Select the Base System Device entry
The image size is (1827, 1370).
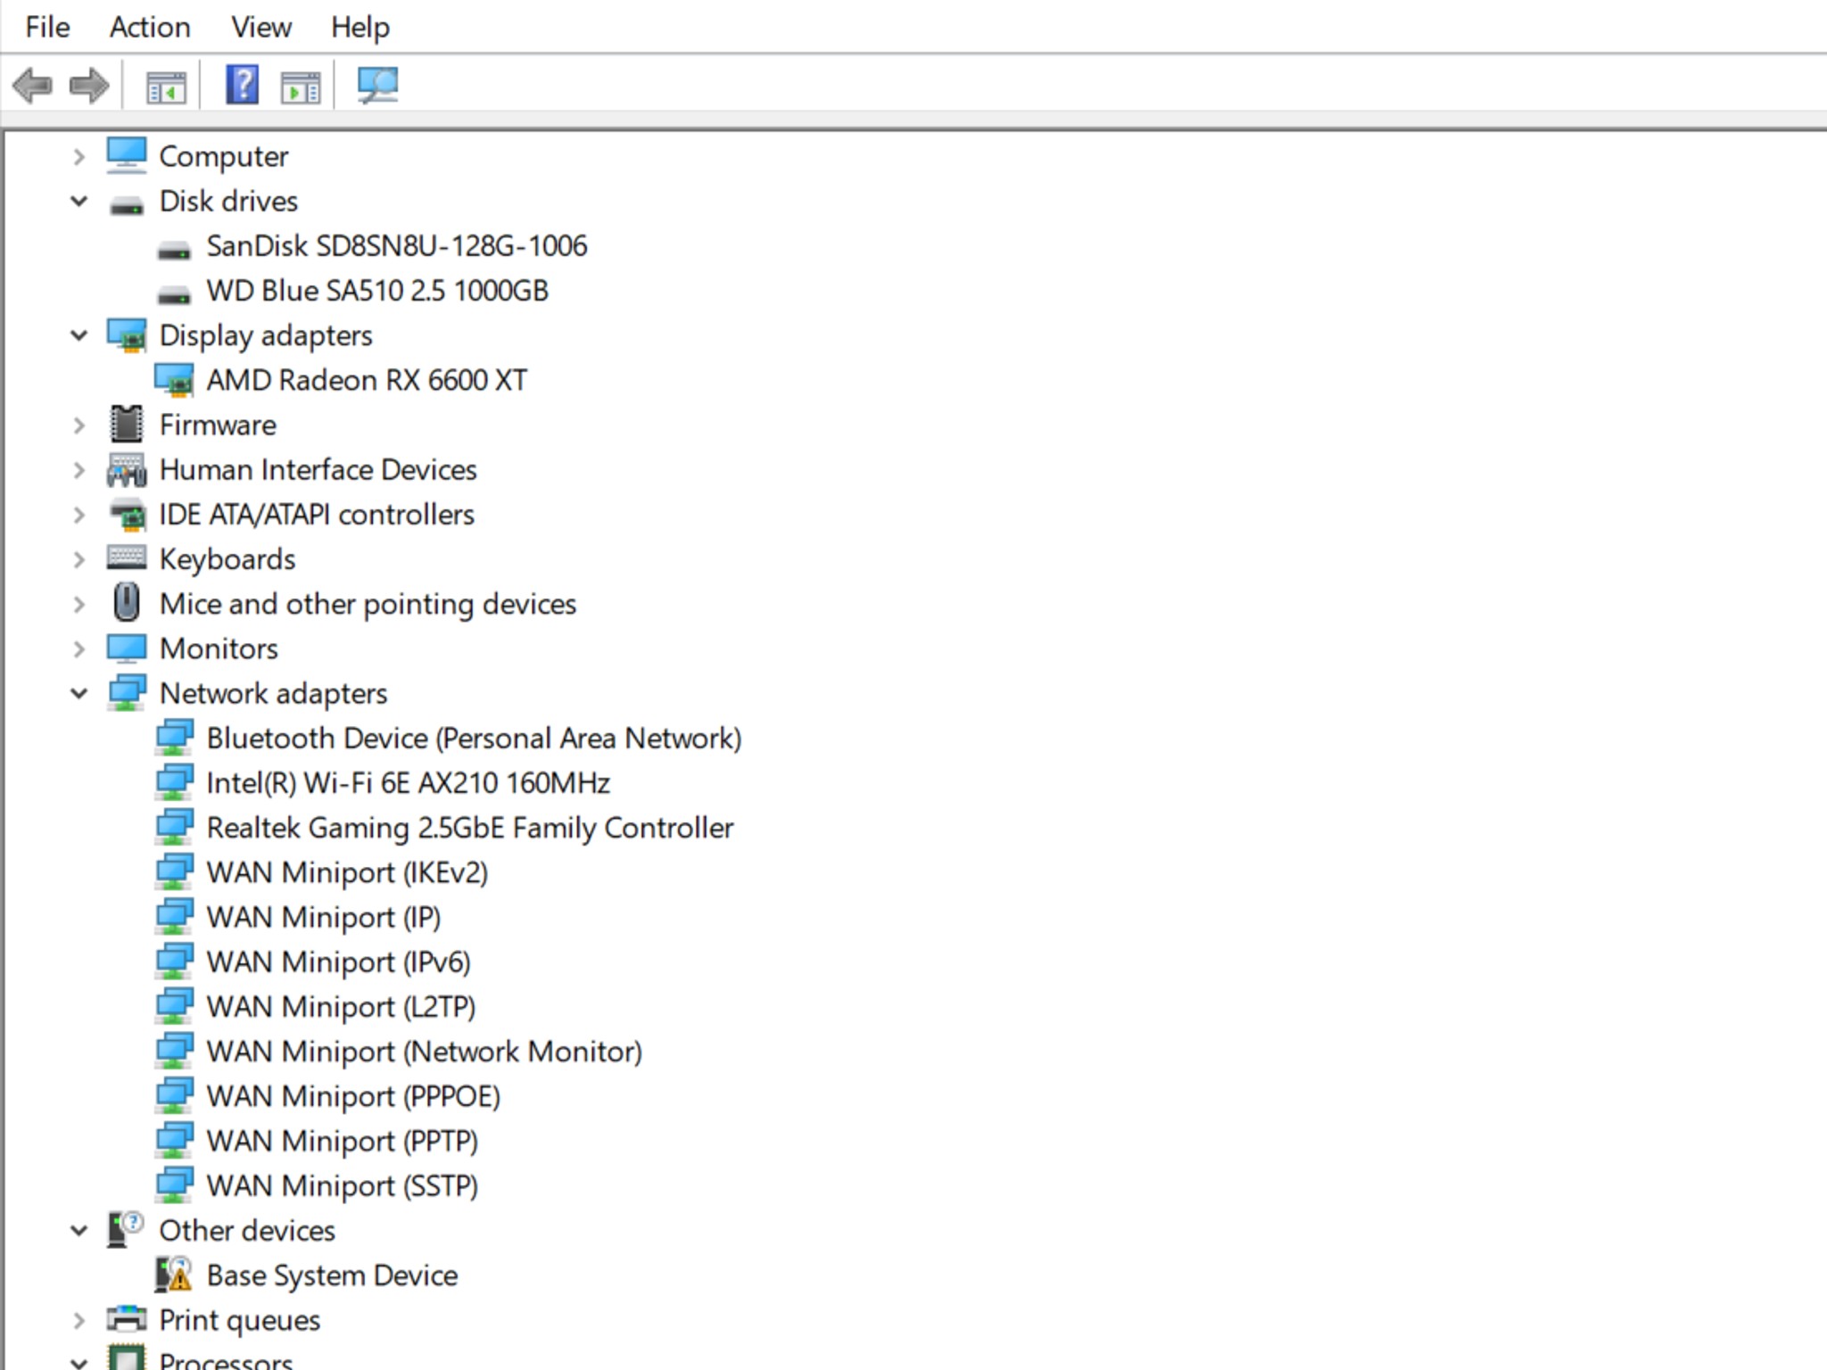[x=332, y=1275]
